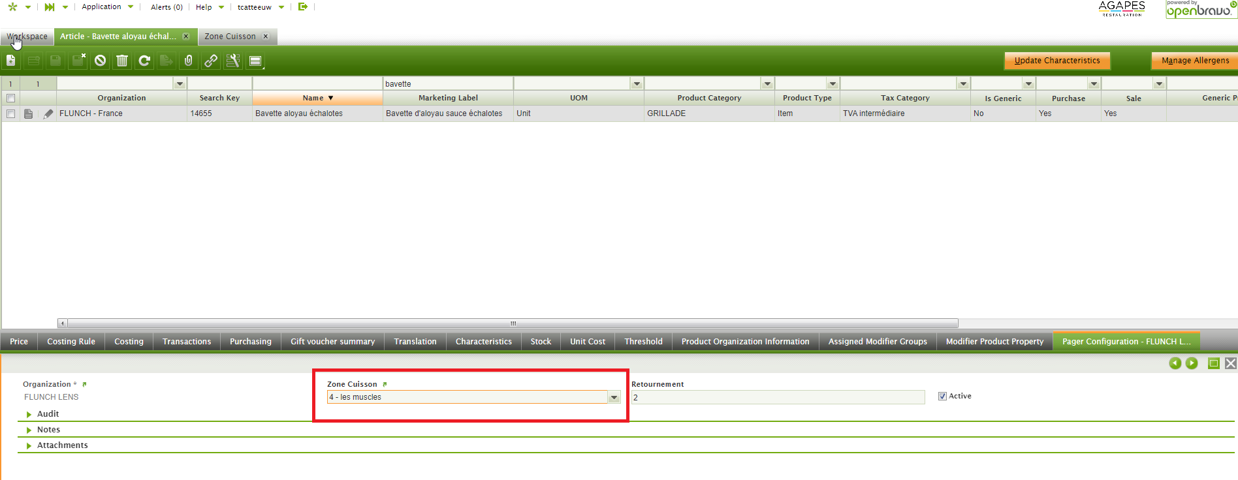Click the Marketing Label filter containing bavette
The height and width of the screenshot is (480, 1238).
tap(448, 83)
